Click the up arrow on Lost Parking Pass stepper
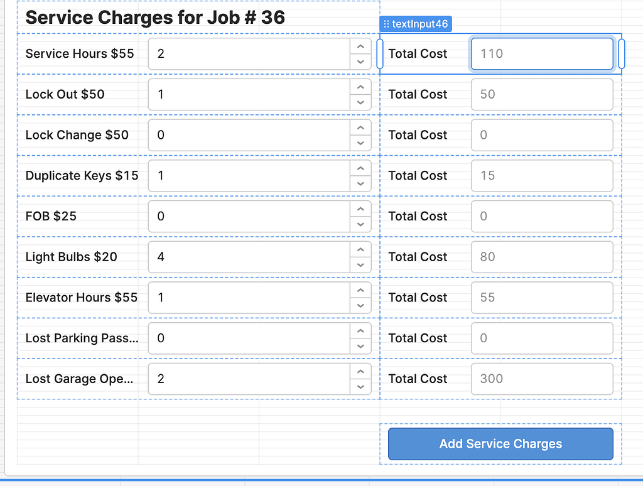The width and height of the screenshot is (643, 486). 360,330
